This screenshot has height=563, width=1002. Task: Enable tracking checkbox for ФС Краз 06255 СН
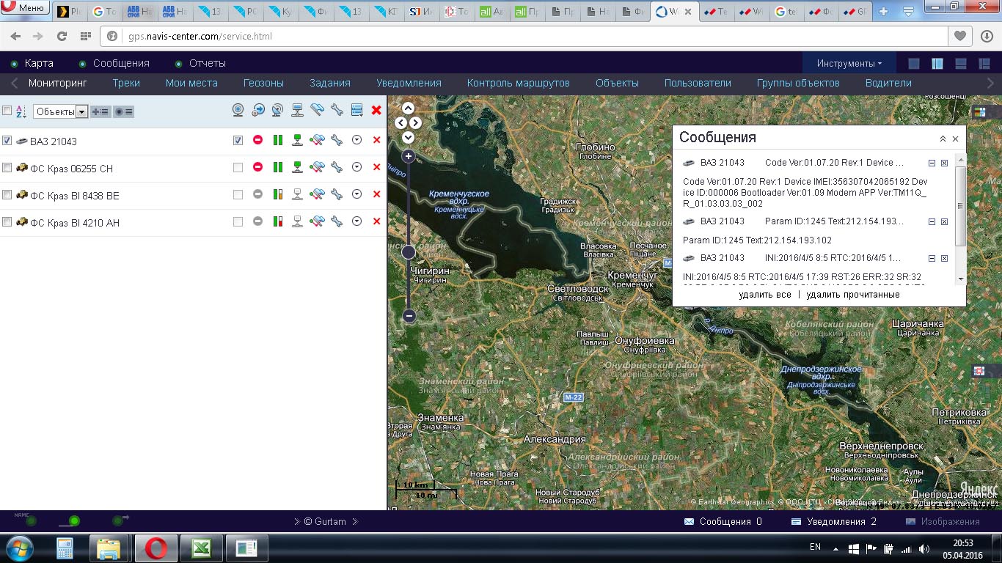tap(238, 168)
